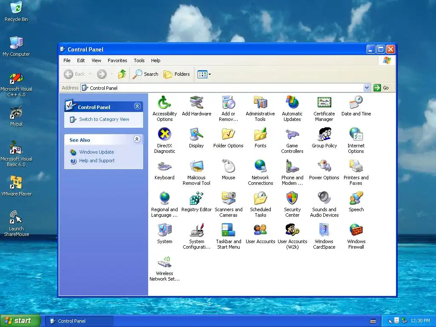Click Switch to Category View link

104,119
